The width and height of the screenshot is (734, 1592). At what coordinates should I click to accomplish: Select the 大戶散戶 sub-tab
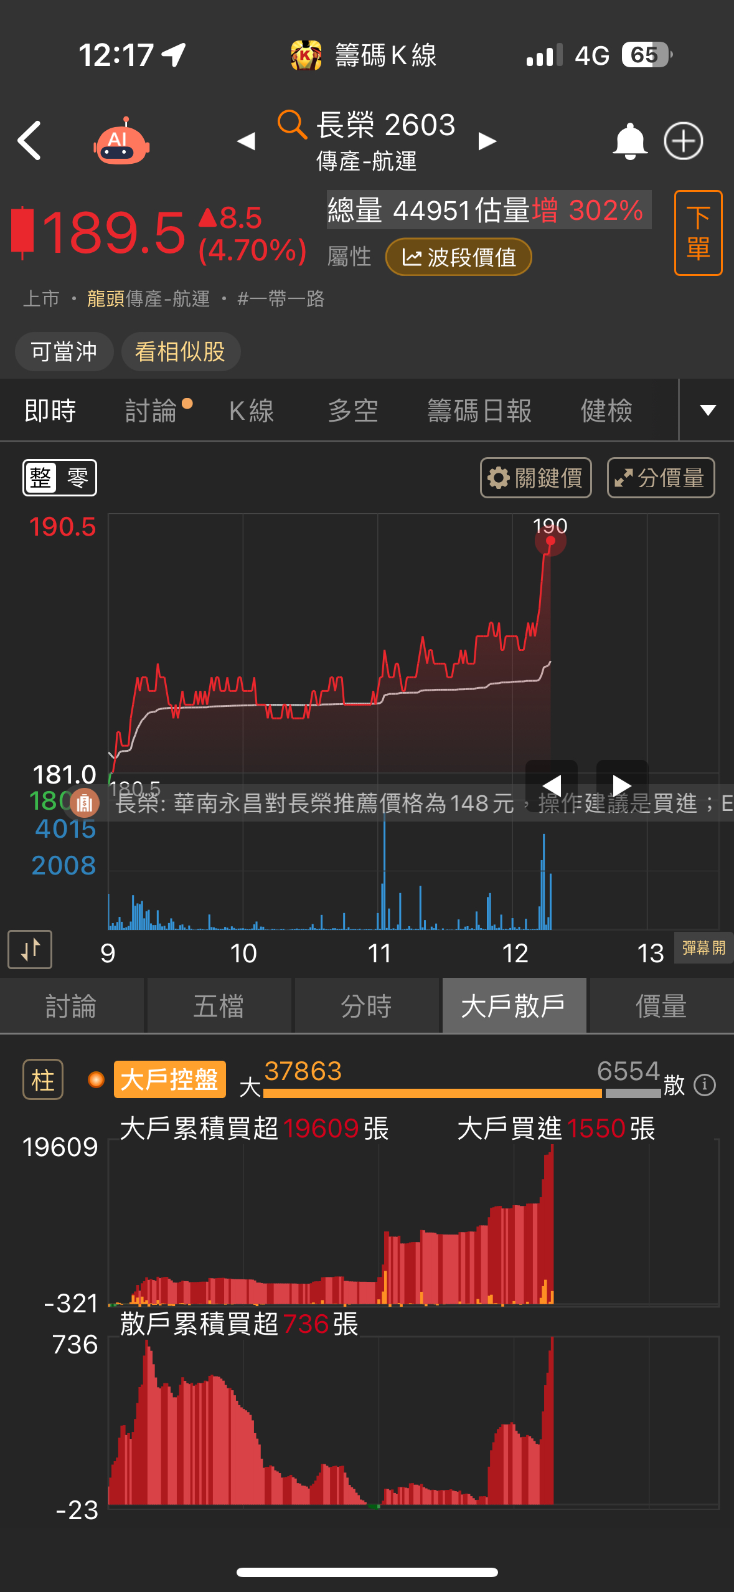514,1006
